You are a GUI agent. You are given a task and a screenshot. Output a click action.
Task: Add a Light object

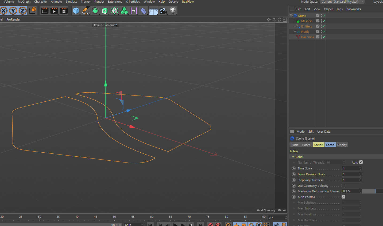[173, 11]
